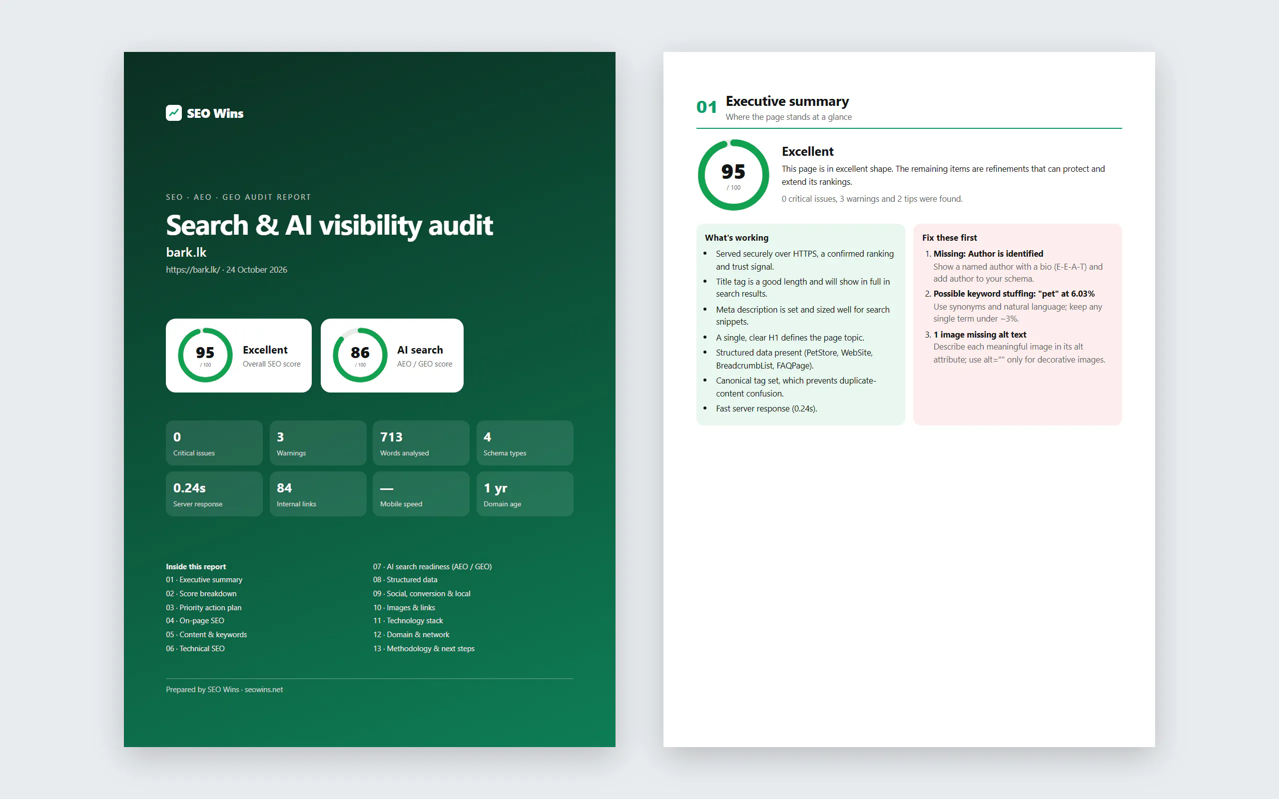Open contents entry 05 Content & keywords
Screen dimensions: 1279x799
(x=206, y=635)
